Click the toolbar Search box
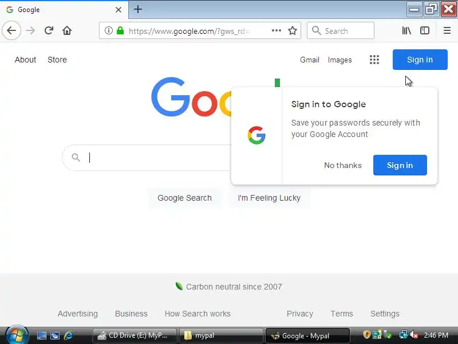Viewport: 458px width, 344px height. click(341, 30)
